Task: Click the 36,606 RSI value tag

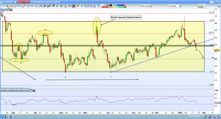Action: pyautogui.click(x=217, y=103)
